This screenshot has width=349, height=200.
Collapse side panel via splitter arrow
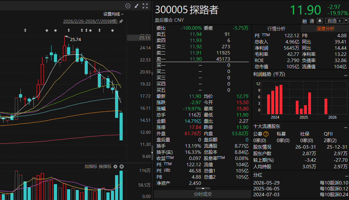(152, 152)
